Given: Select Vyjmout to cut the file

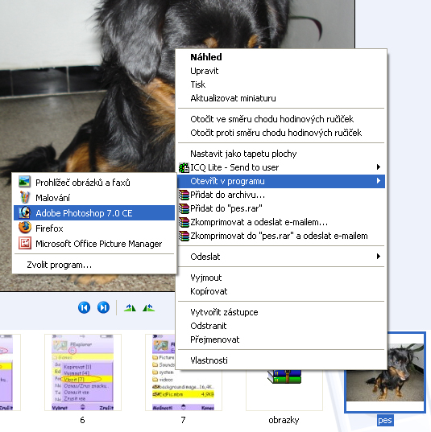Looking at the screenshot, I should (281, 278).
